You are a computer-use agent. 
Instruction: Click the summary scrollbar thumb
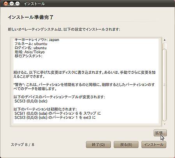[x=164, y=85]
